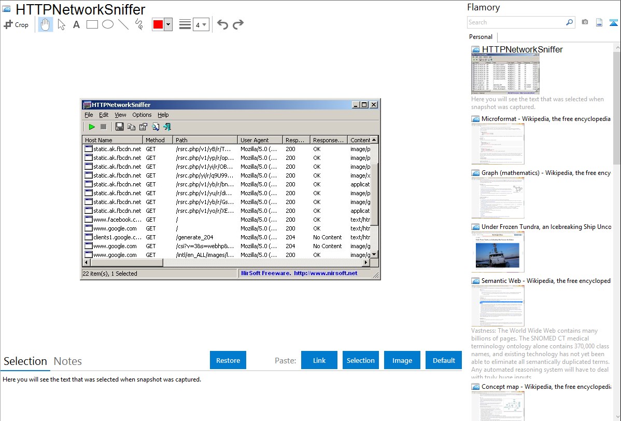Image resolution: width=621 pixels, height=421 pixels.
Task: Click the '22 item(s), 1 Selected' status text
Action: point(110,274)
